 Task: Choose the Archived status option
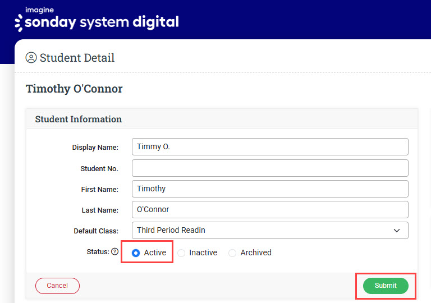coord(232,253)
